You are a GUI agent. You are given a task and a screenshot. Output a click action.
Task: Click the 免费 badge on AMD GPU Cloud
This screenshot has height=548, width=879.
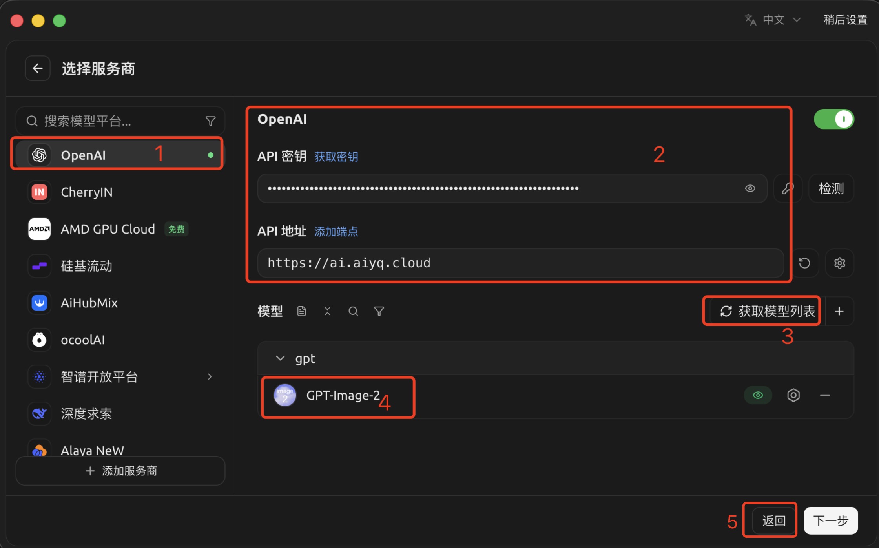coord(176,229)
